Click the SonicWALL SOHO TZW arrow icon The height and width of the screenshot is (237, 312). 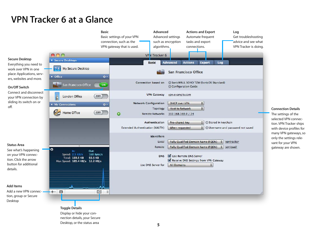tap(170, 82)
